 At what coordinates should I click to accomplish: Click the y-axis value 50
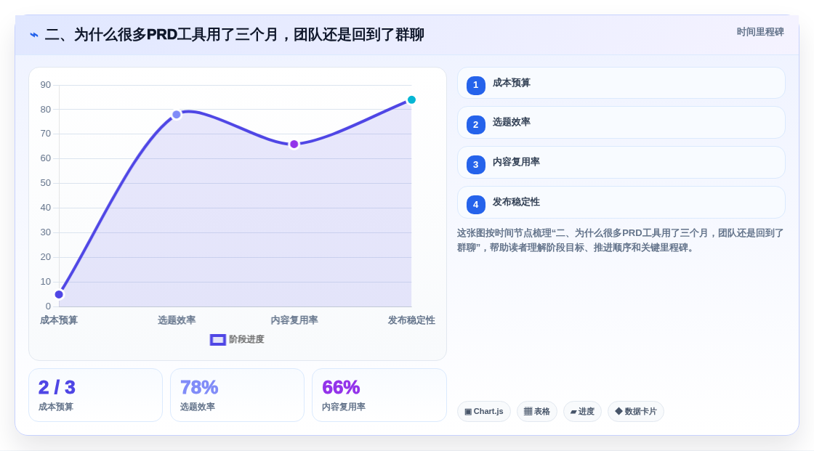[x=46, y=183]
